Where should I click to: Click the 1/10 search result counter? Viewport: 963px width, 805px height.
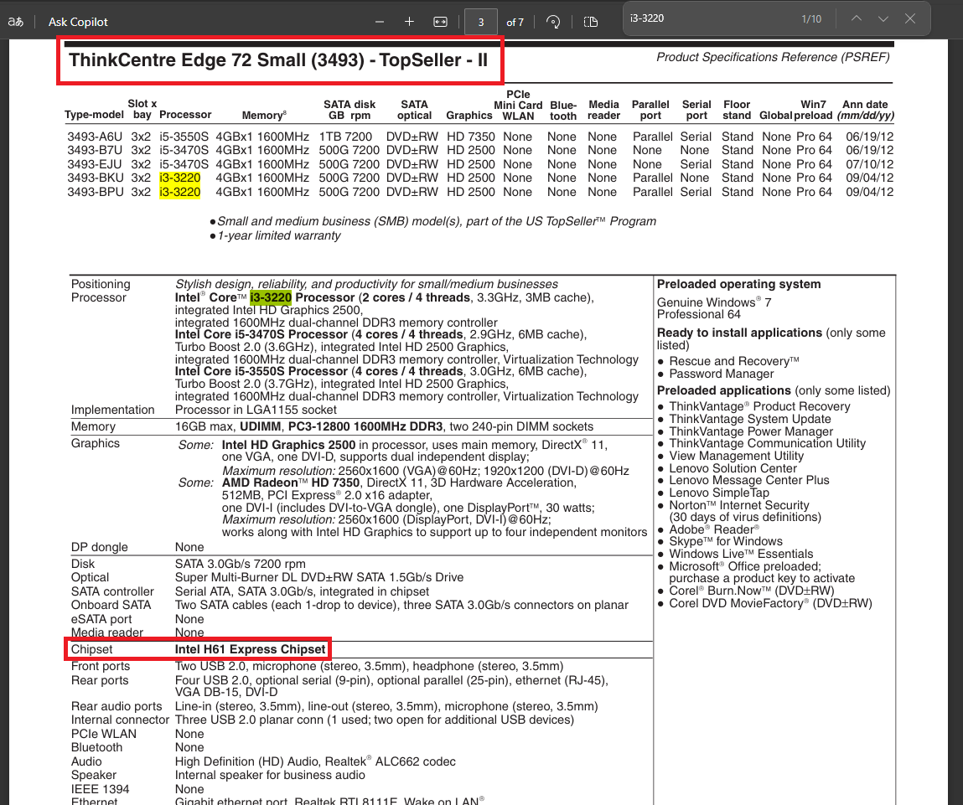point(811,18)
